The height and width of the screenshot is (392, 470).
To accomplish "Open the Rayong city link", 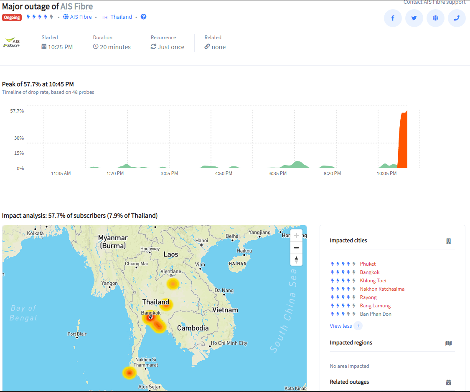I will coord(368,297).
